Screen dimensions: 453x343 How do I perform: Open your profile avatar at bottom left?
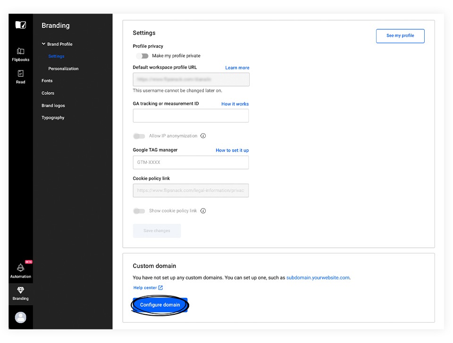(20, 317)
